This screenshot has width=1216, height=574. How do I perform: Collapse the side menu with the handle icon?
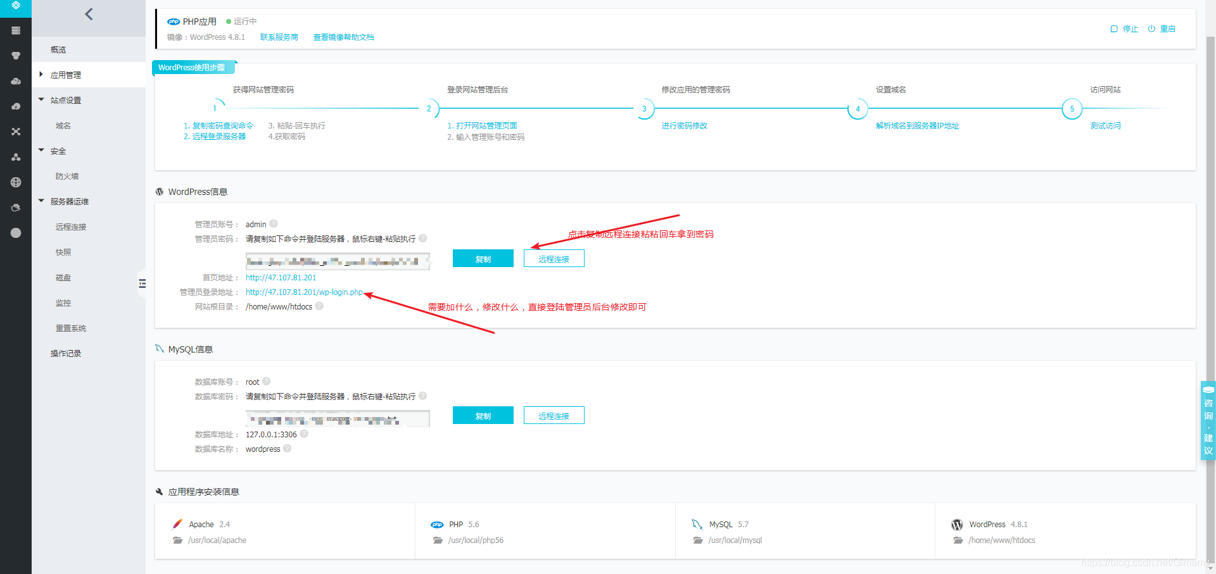point(142,284)
